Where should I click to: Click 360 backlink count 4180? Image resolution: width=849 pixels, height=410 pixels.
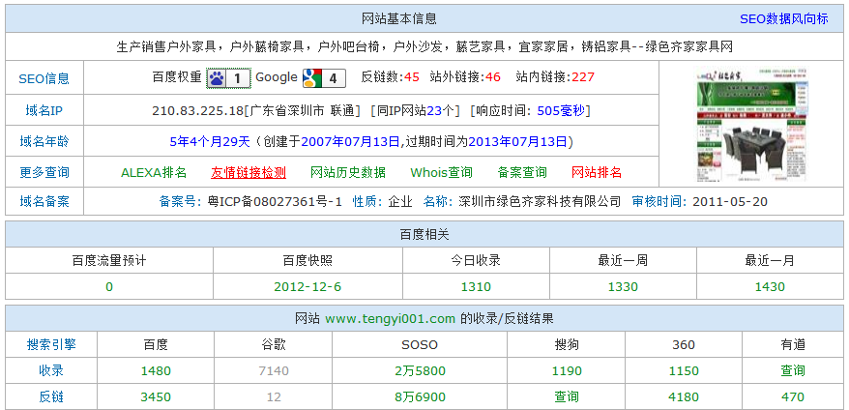(x=684, y=397)
